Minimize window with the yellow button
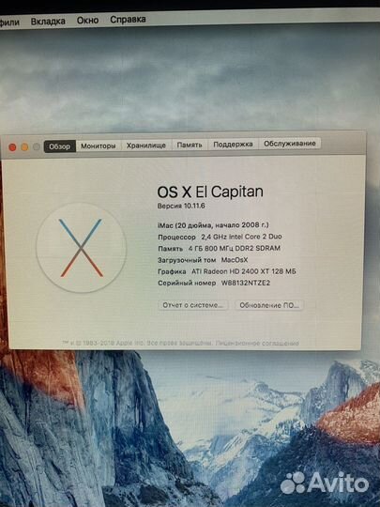The height and width of the screenshot is (507, 380). pos(24,147)
